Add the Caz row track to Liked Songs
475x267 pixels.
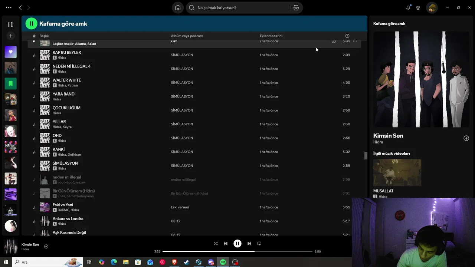pos(334,41)
